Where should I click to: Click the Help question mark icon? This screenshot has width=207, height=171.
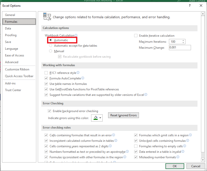pos(190,5)
